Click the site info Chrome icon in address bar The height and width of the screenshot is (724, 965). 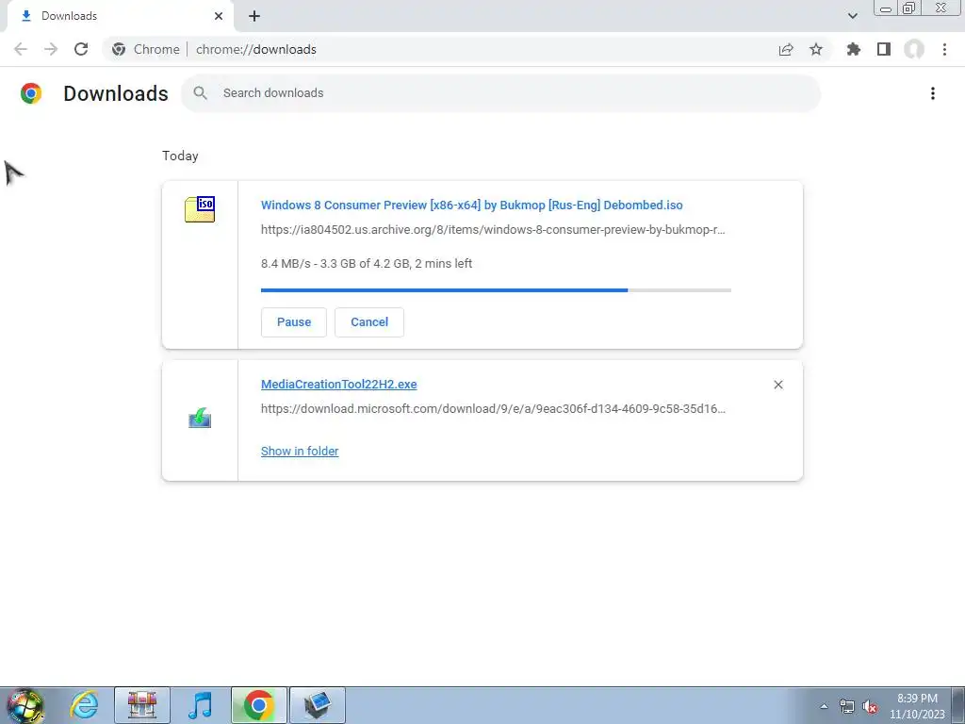119,49
